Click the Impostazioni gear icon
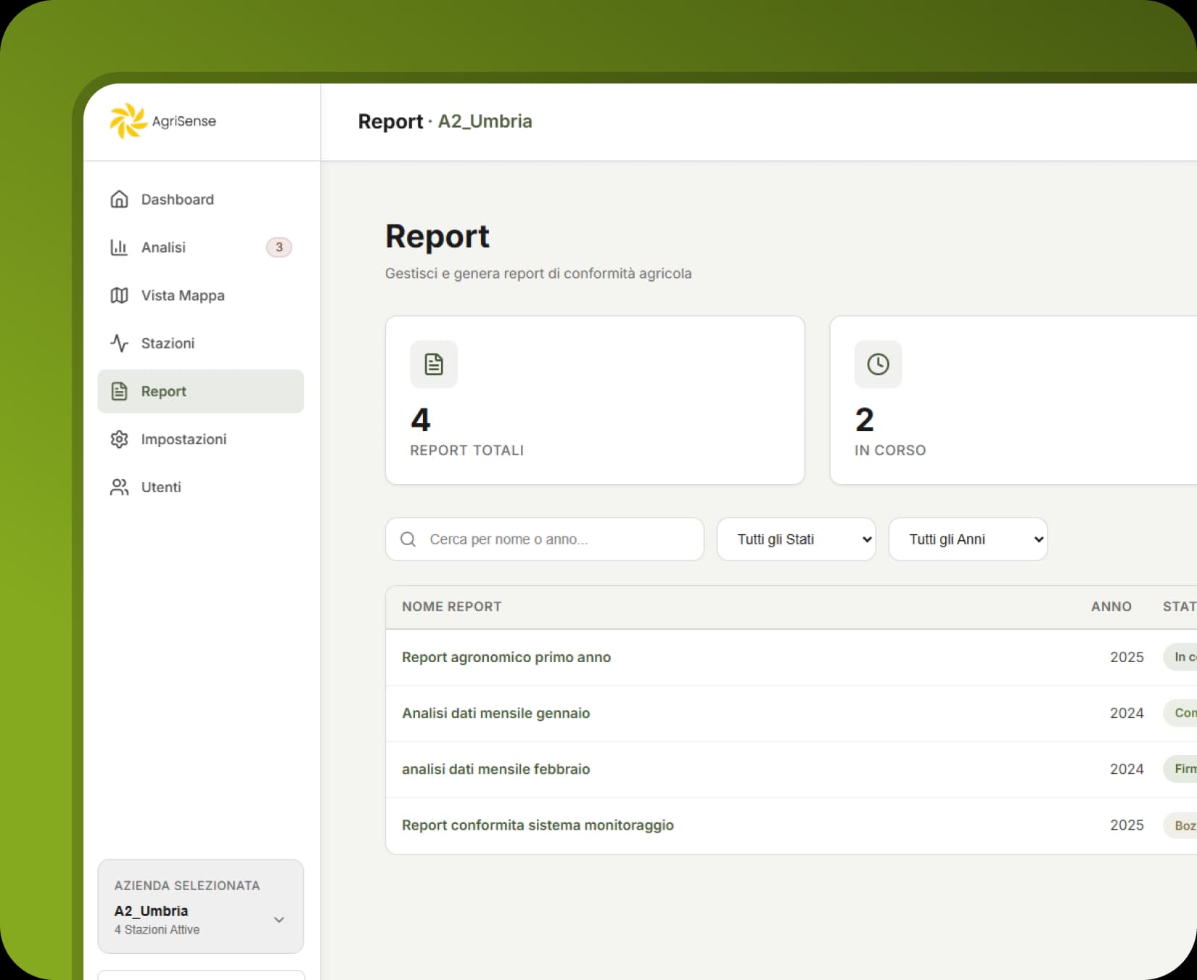 click(x=119, y=439)
